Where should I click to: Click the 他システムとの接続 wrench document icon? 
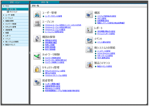point(89,49)
